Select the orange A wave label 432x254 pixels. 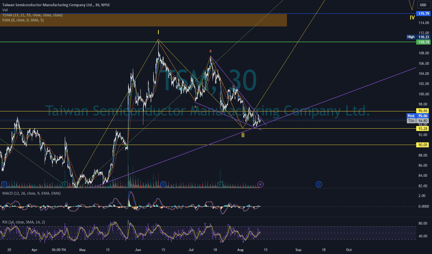tap(195, 107)
